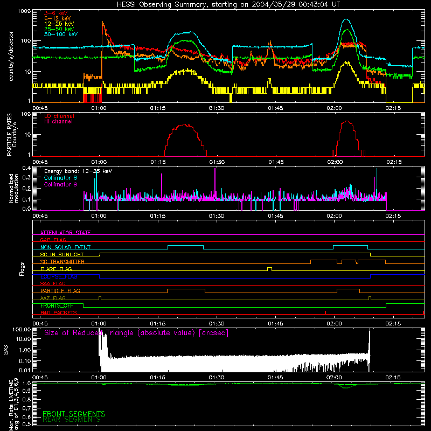
Task: Select the LO channel legend label
Action: (59, 116)
